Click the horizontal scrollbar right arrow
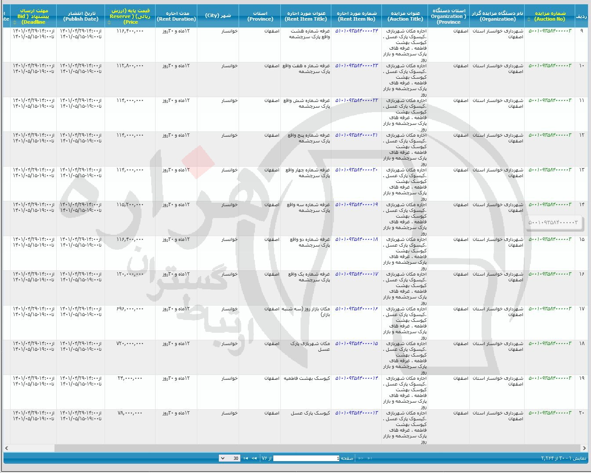 tap(584, 448)
